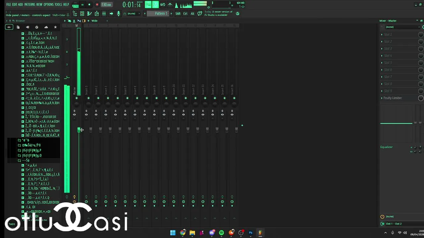Click Insert 1 volume fader
Image resolution: width=424 pixels, height=238 pixels.
point(91,130)
